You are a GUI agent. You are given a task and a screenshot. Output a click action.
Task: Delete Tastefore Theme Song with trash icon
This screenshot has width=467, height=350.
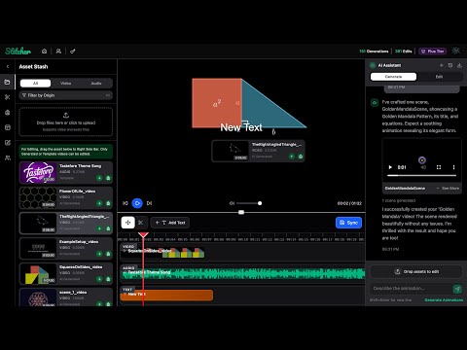click(108, 178)
